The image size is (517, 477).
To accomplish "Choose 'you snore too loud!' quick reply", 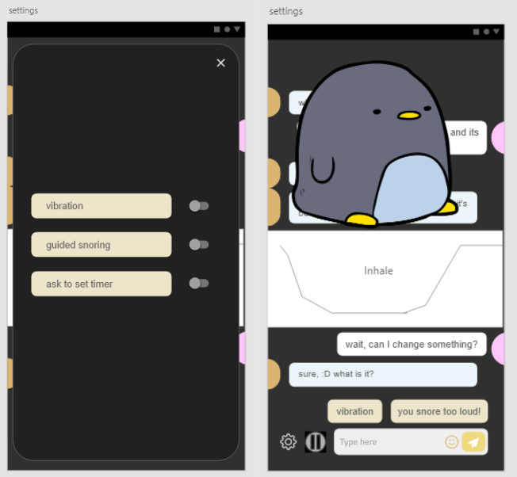I will tap(439, 411).
